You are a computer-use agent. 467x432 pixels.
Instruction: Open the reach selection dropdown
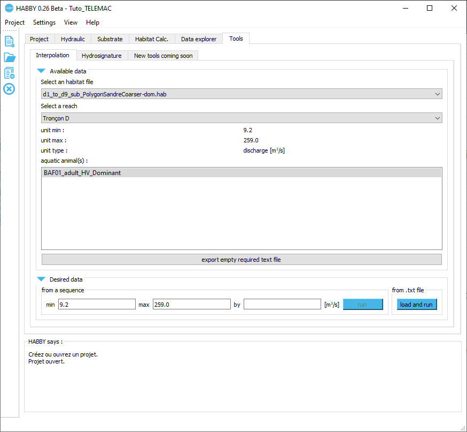pyautogui.click(x=242, y=118)
